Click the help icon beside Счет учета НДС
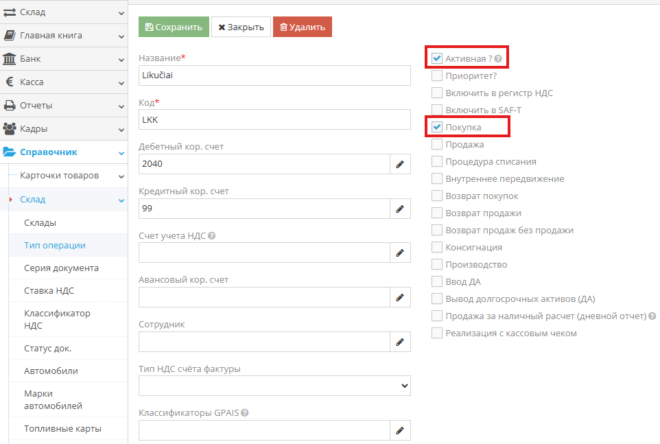Image resolution: width=660 pixels, height=444 pixels. [x=212, y=236]
